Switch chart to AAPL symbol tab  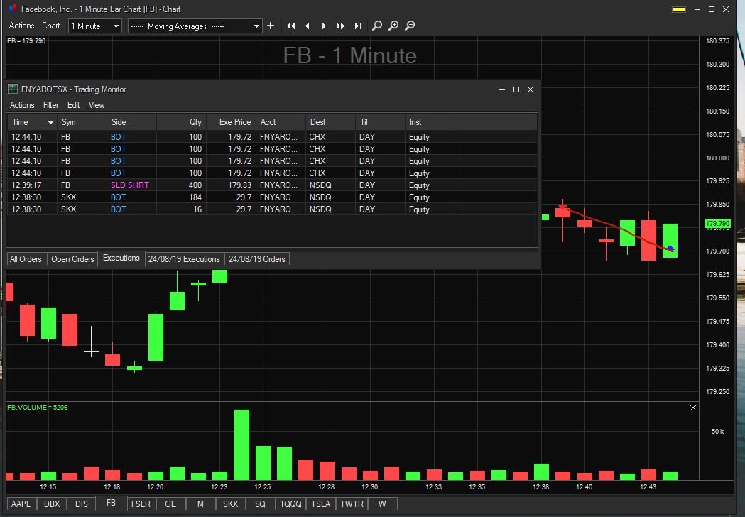point(21,504)
